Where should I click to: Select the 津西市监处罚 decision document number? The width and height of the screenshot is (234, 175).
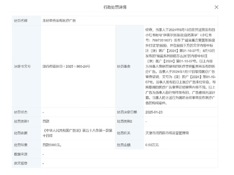click(66, 67)
